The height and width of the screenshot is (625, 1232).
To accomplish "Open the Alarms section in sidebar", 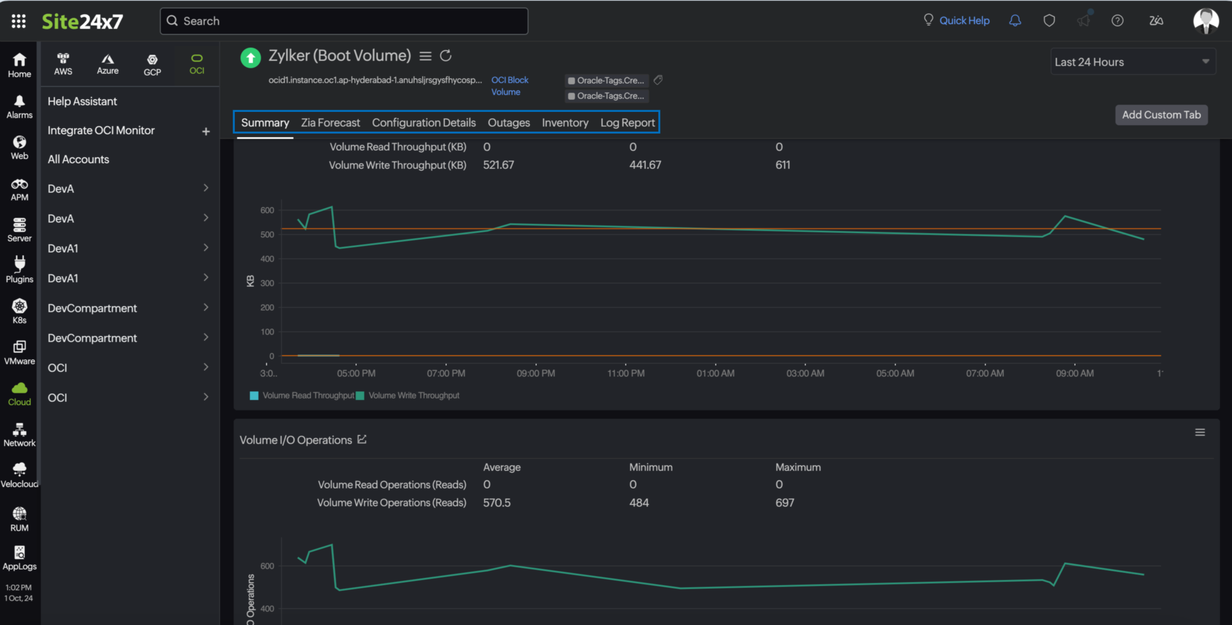I will pyautogui.click(x=19, y=106).
